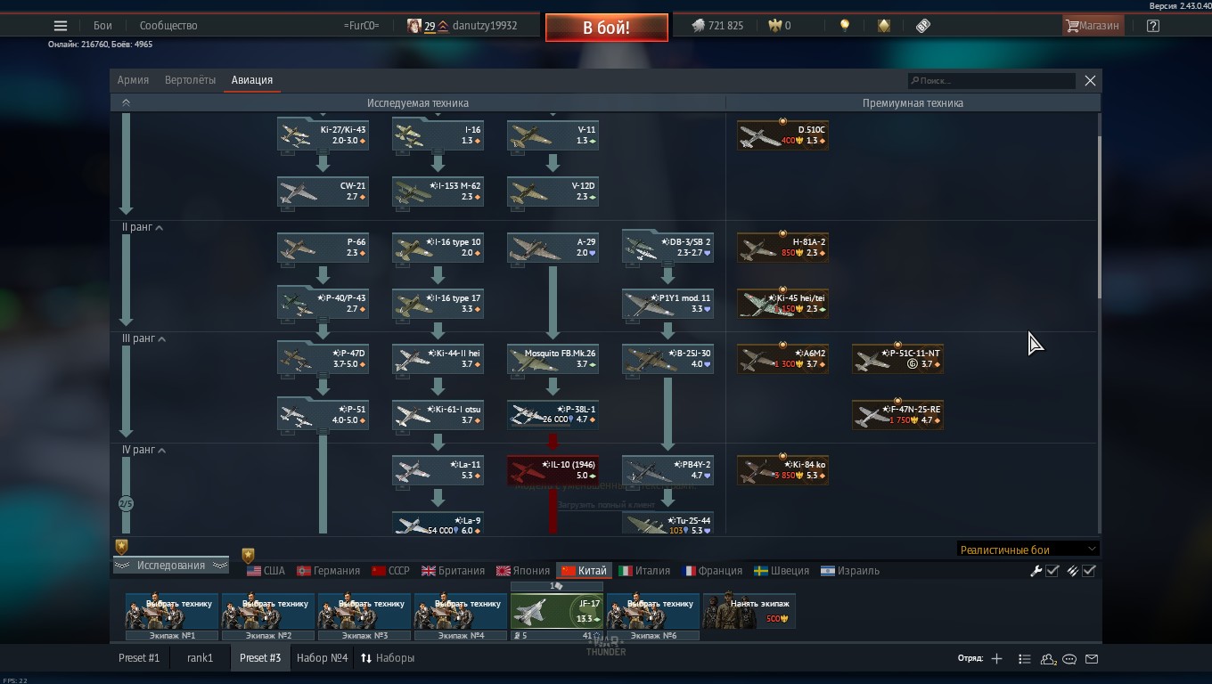This screenshot has height=684, width=1212.
Task: Open the Магазин shop
Action: 1093,26
